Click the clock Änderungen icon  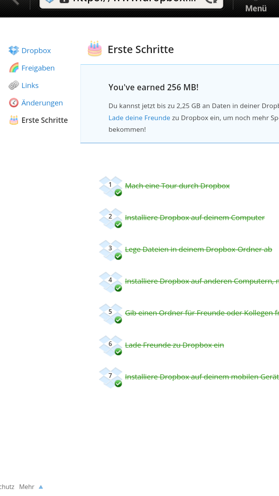[14, 103]
